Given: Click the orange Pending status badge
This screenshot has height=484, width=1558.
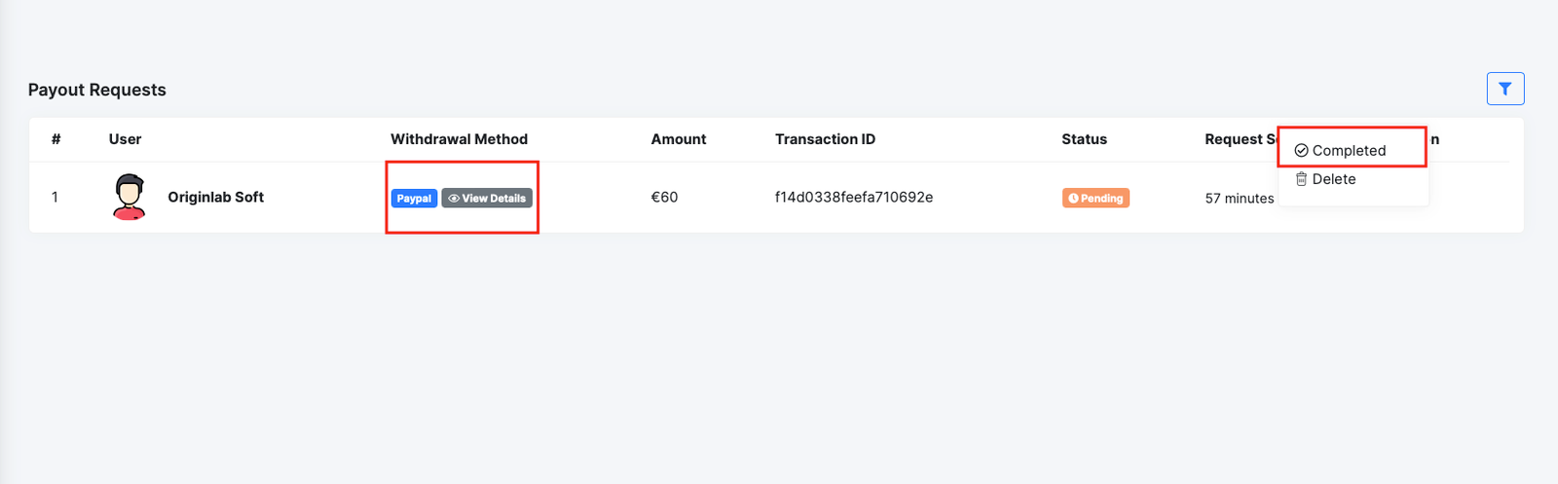Looking at the screenshot, I should click(x=1095, y=199).
